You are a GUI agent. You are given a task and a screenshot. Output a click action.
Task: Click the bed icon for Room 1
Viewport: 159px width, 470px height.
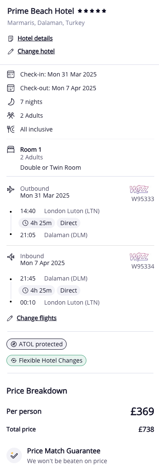[11, 149]
